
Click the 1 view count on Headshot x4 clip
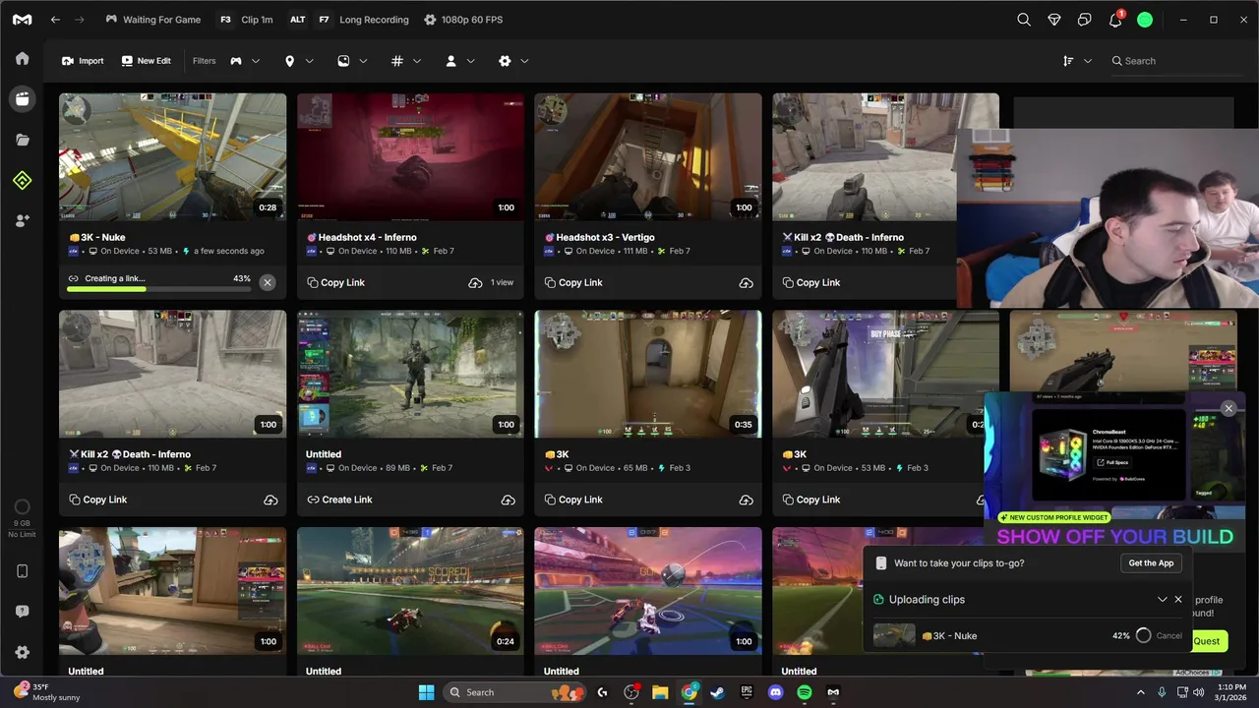pos(503,282)
